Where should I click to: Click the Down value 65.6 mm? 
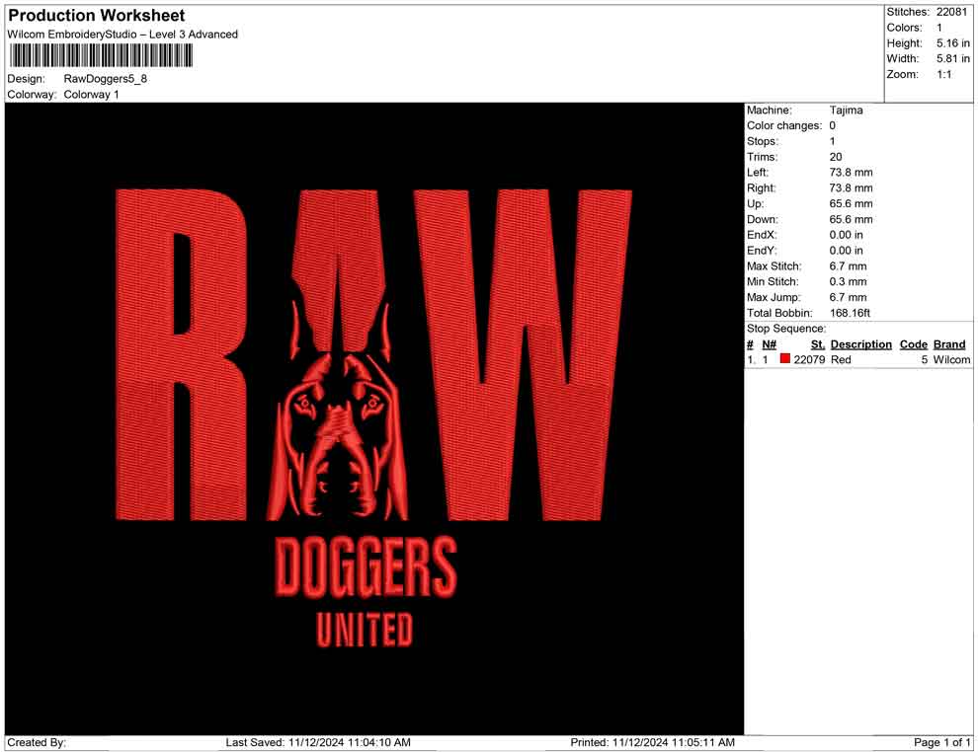pyautogui.click(x=851, y=219)
